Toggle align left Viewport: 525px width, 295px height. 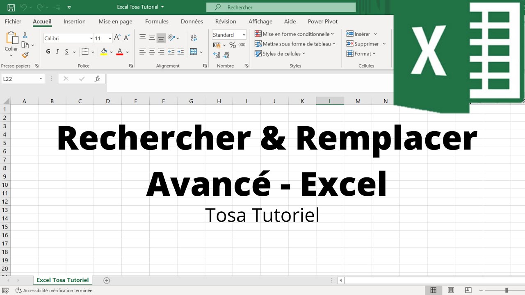[142, 52]
